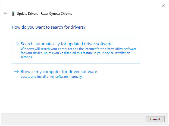
Task: Click the arrow icon next to Search automatically
Action: [16, 44]
